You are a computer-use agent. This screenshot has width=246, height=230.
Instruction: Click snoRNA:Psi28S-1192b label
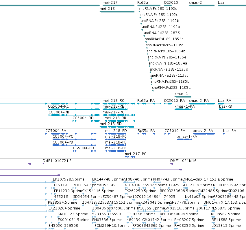(160, 21)
